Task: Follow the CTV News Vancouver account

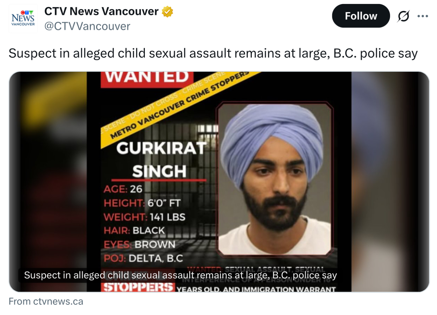Action: (x=361, y=16)
